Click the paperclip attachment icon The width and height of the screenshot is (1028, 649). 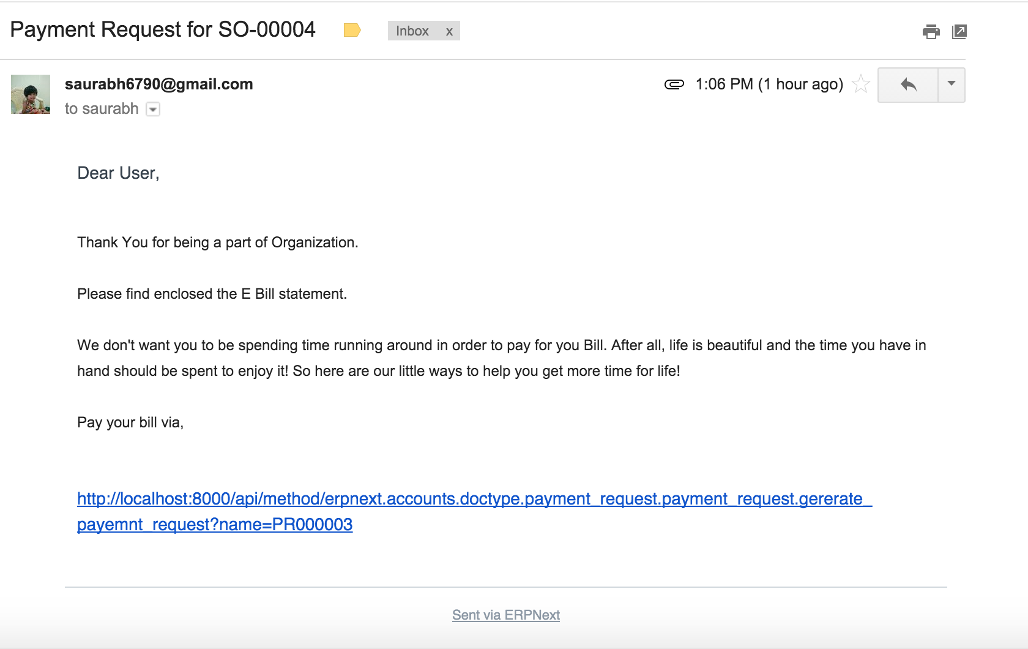tap(674, 84)
